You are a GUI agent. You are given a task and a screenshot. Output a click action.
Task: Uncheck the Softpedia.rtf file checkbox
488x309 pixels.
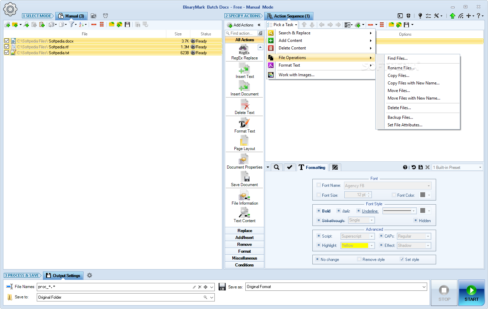pos(7,47)
